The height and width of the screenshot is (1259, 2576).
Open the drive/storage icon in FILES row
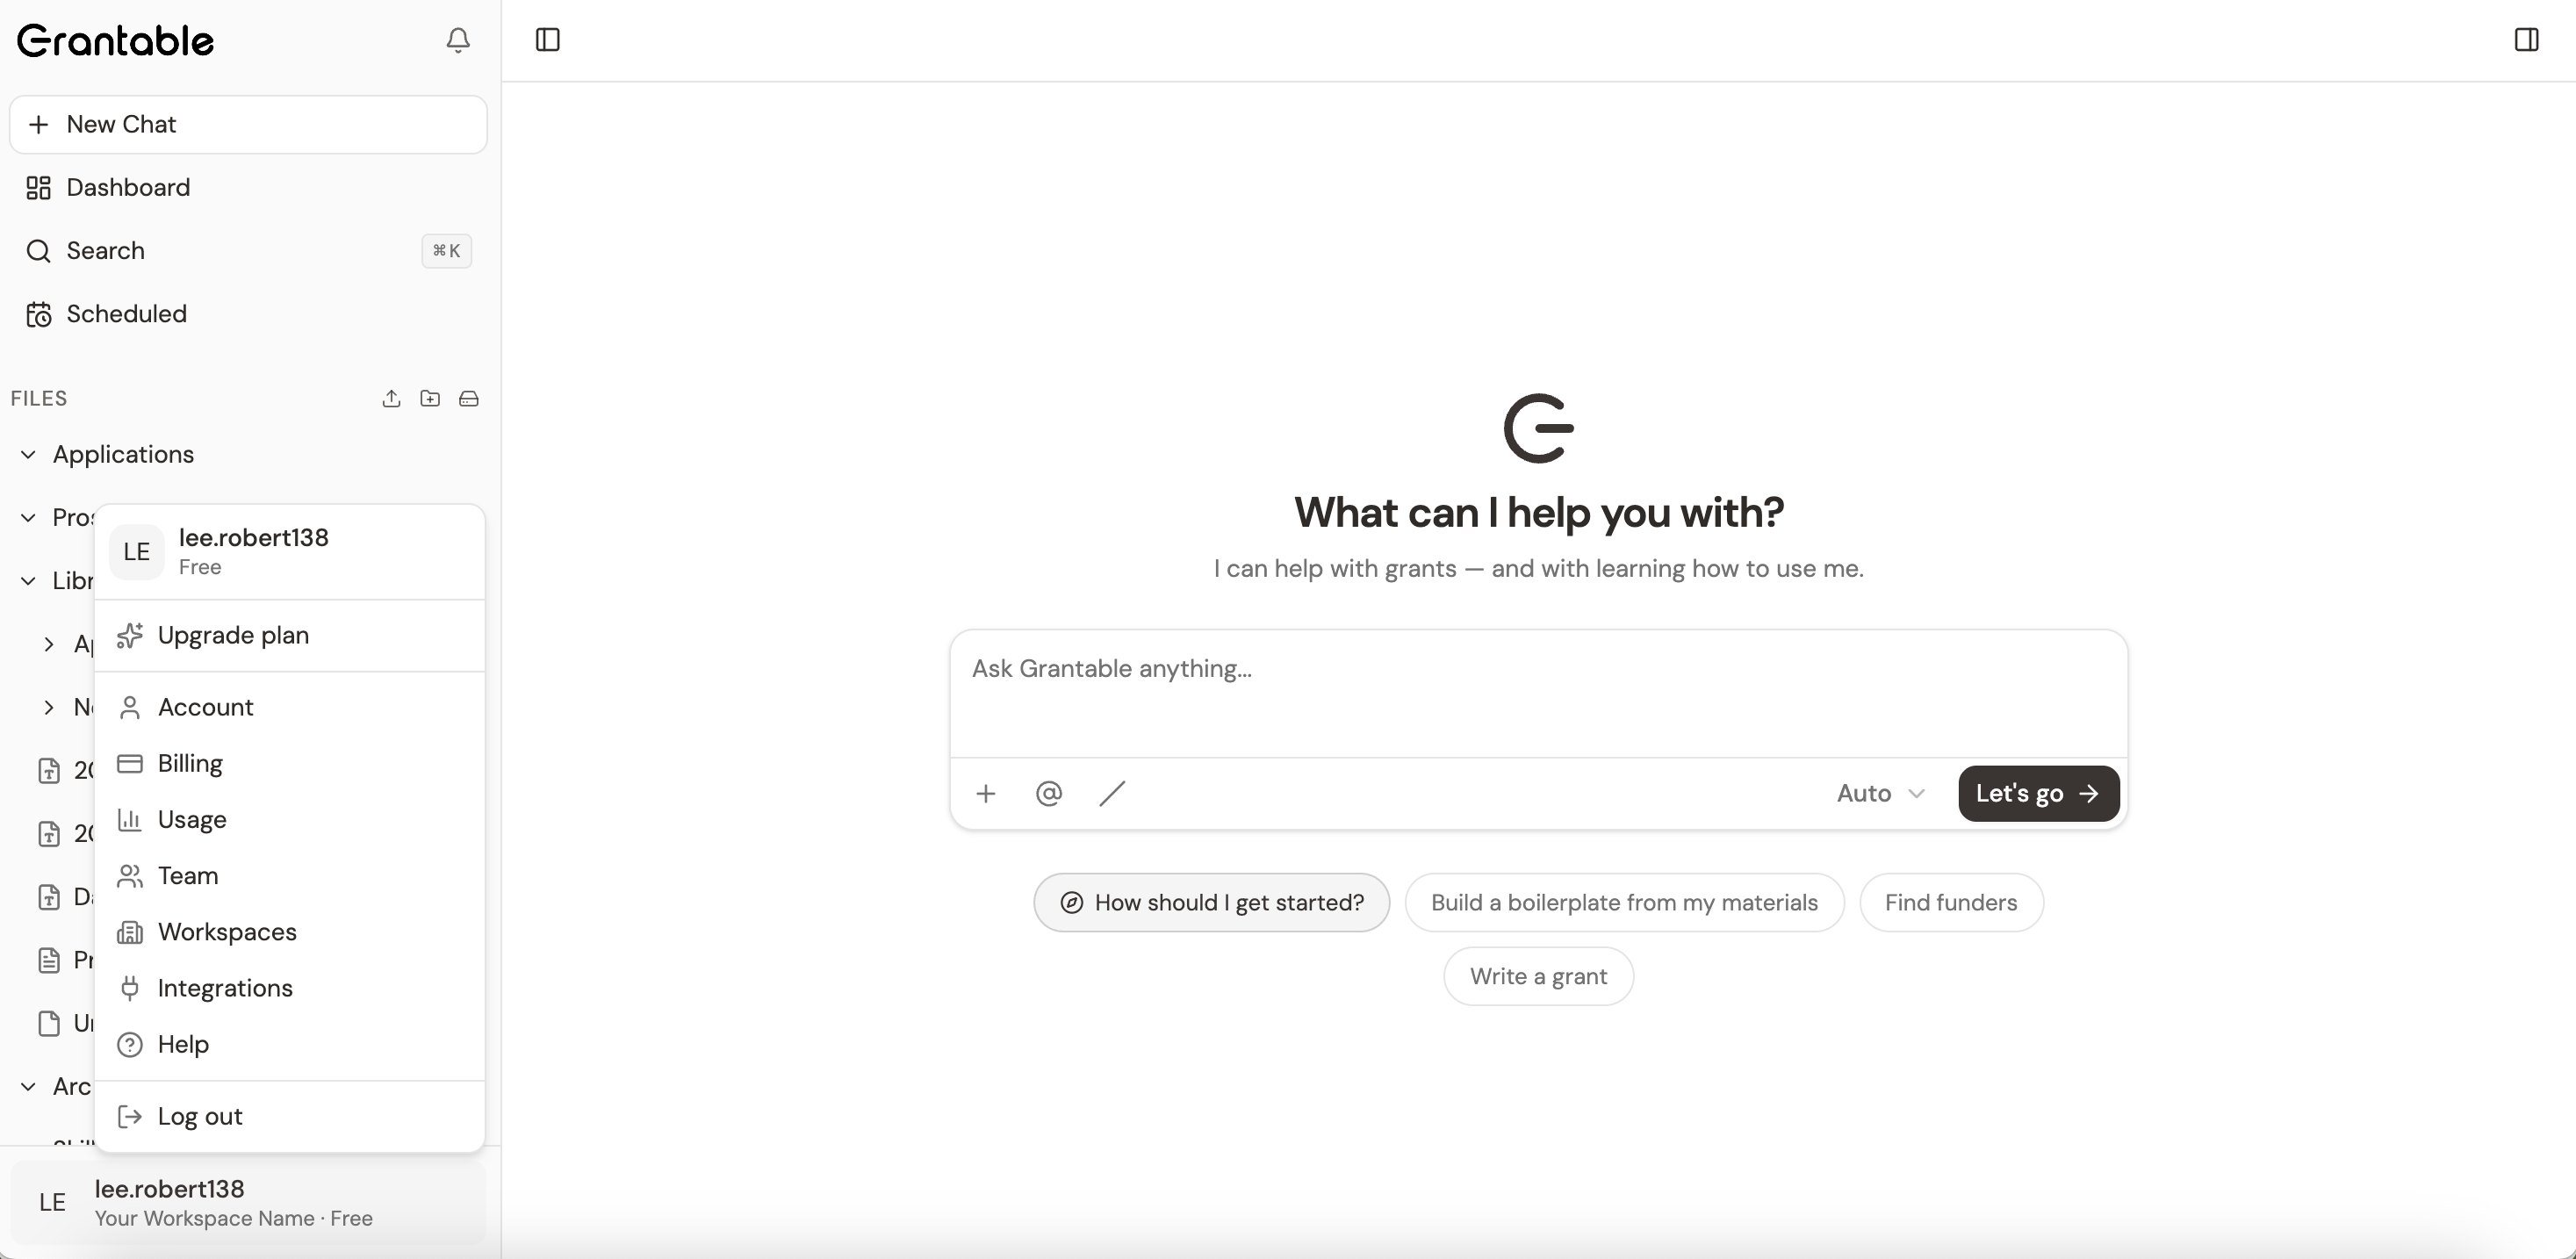click(469, 398)
